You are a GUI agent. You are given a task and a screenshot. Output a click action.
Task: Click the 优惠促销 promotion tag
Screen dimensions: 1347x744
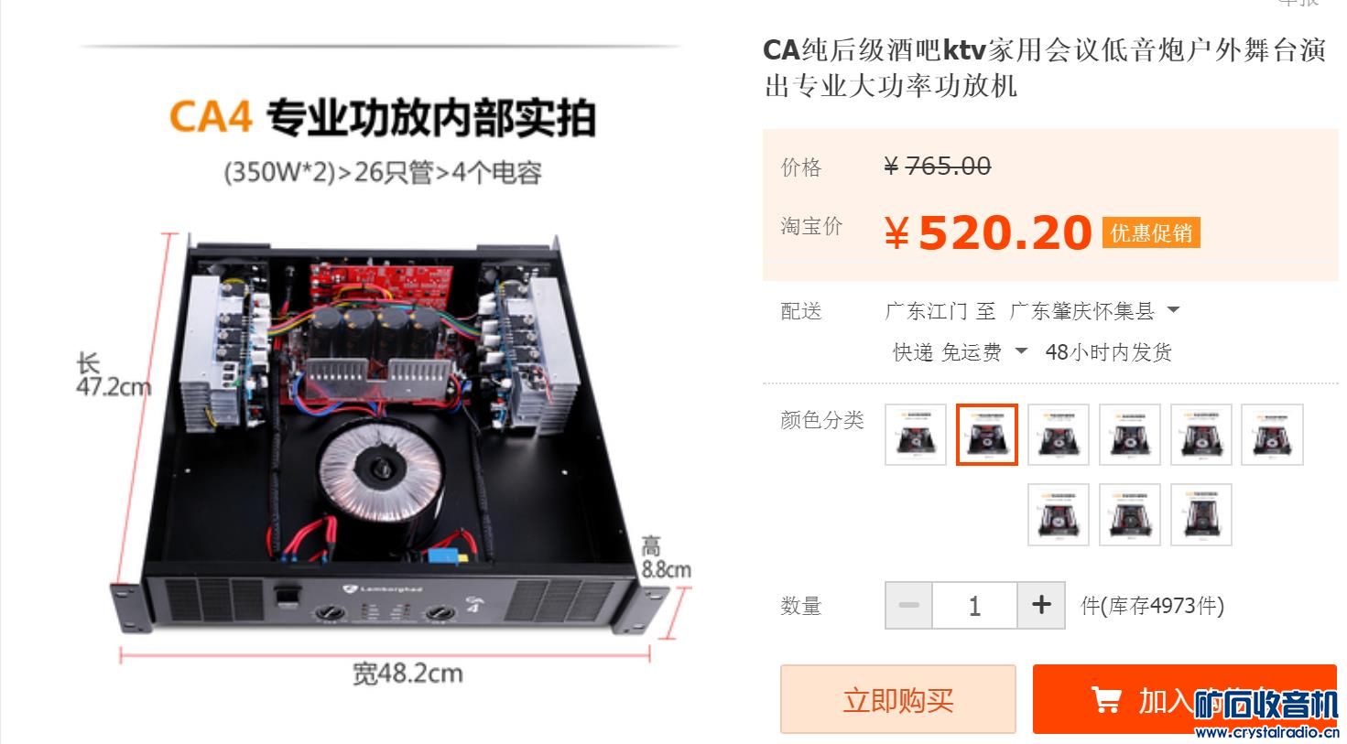(x=1151, y=233)
